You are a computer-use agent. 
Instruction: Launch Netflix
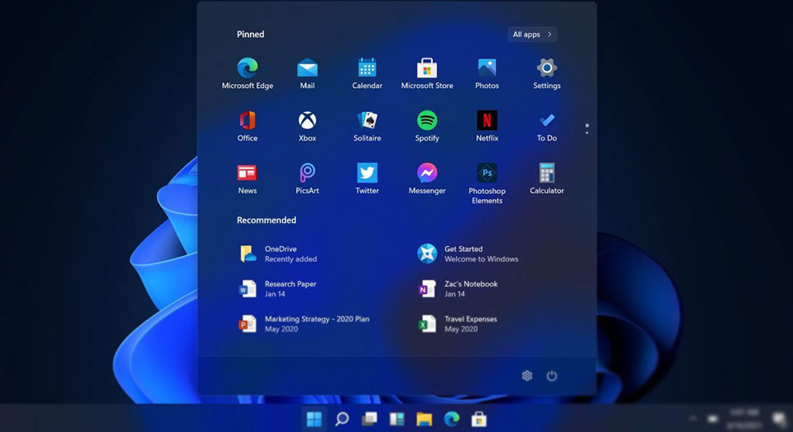(x=486, y=126)
